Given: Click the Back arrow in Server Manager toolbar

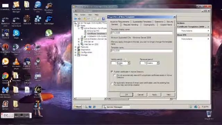Looking at the screenshot, I should click(76, 19).
